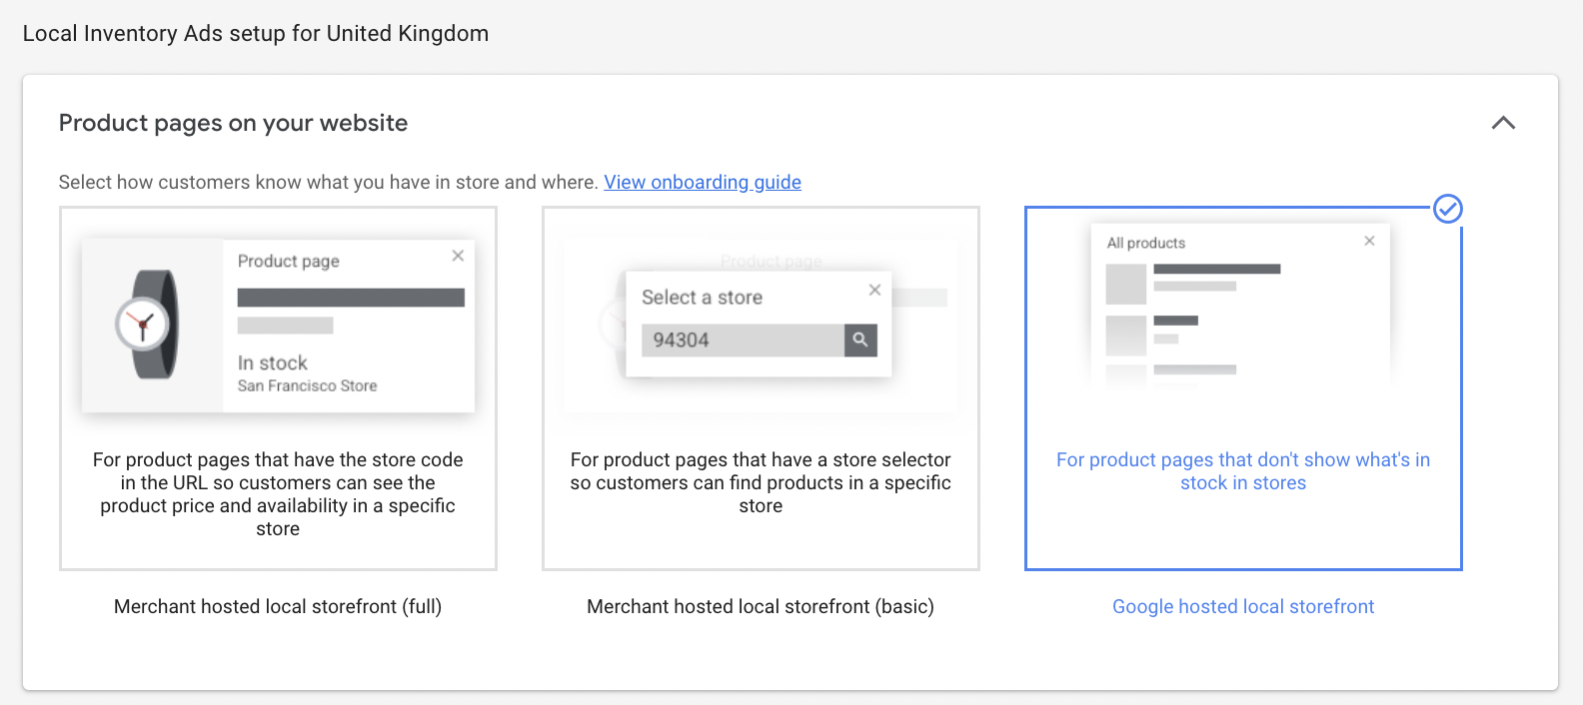Select the store code in URL description text
Image resolution: width=1583 pixels, height=705 pixels.
[x=278, y=493]
